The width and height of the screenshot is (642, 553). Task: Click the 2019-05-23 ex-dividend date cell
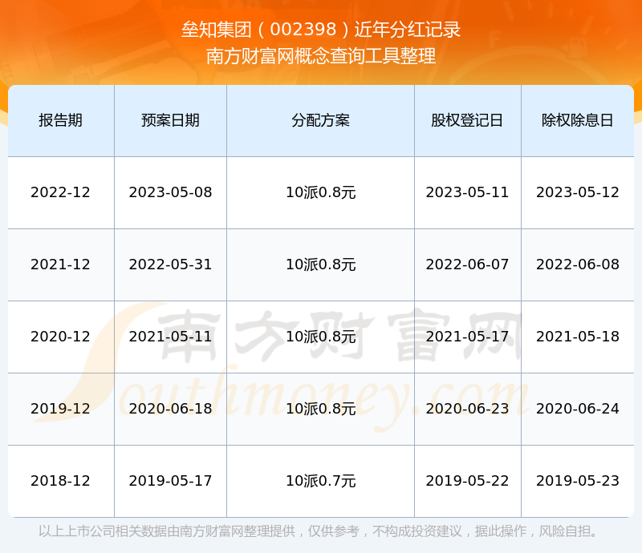tap(577, 481)
